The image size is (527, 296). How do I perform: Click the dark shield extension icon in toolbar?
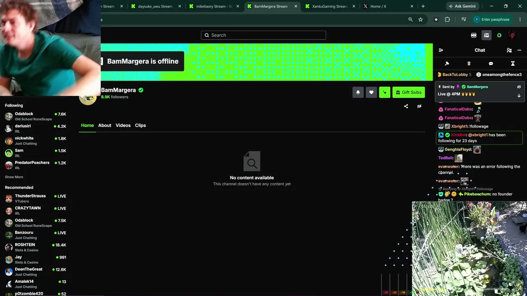point(436,19)
